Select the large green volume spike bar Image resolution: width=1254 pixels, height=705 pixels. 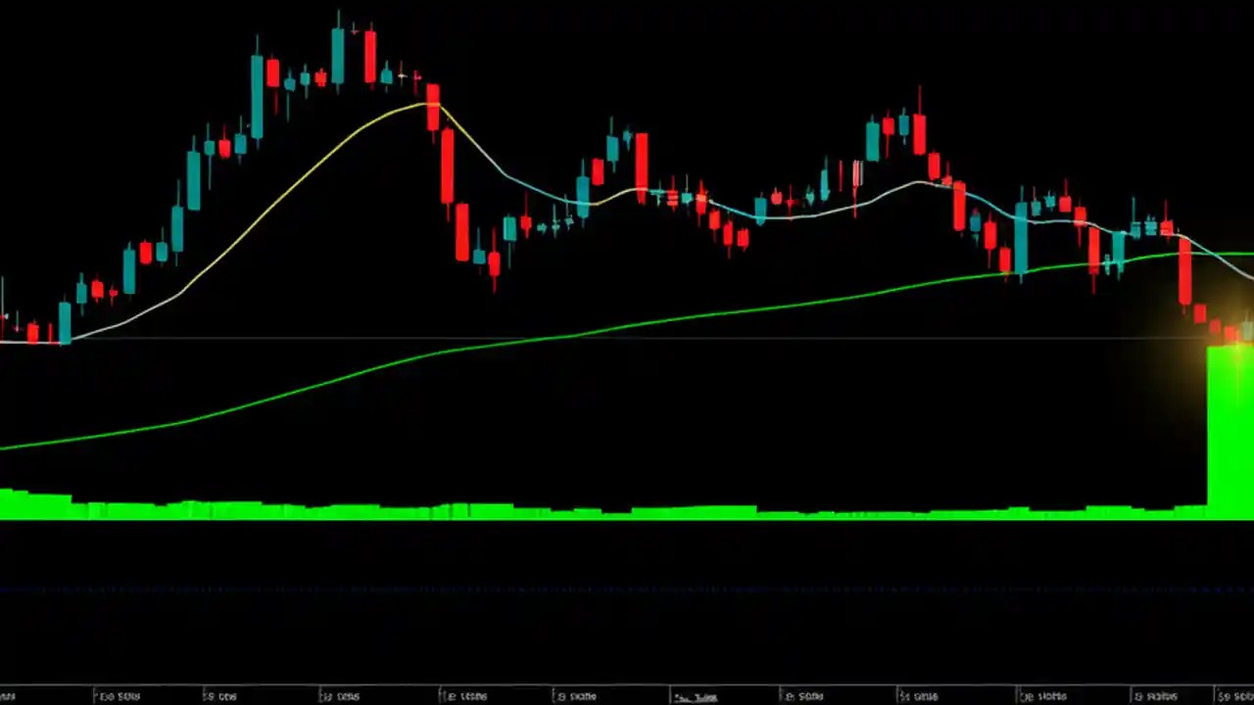[1228, 431]
